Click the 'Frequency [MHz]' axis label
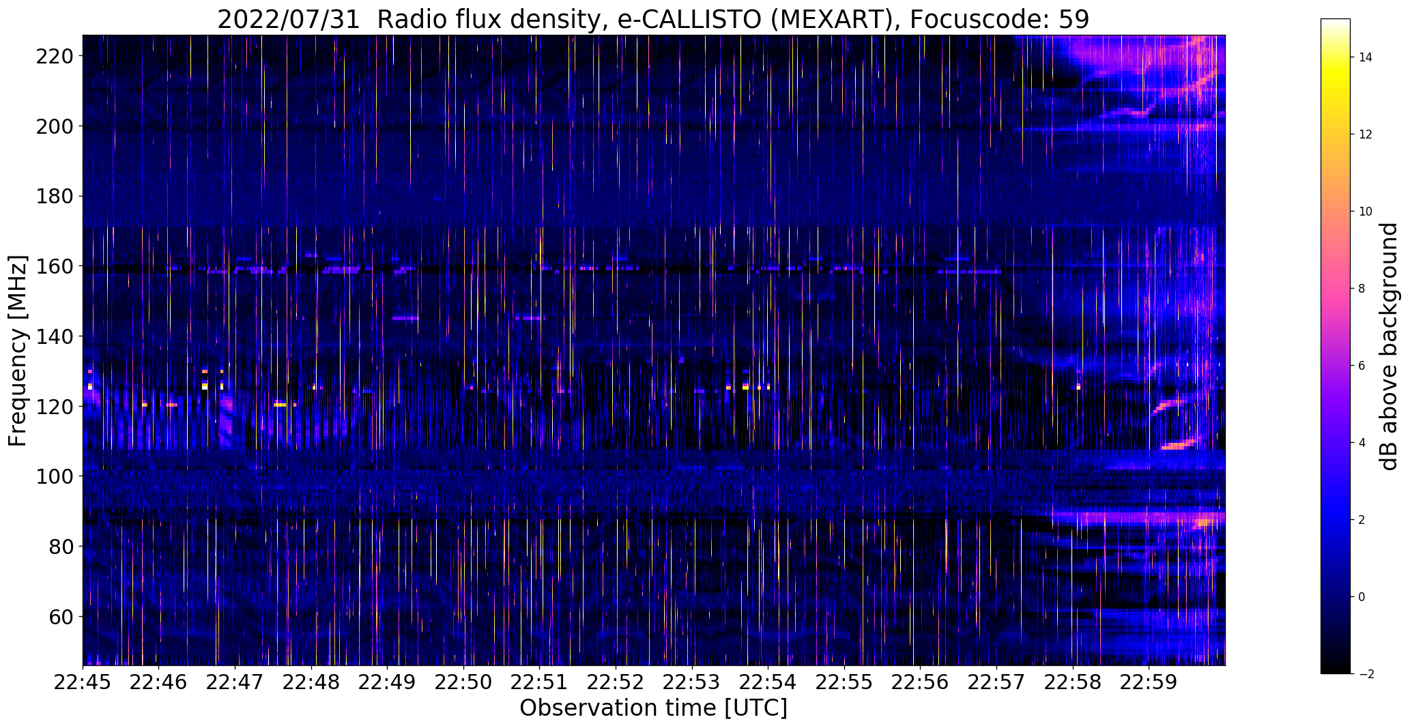Screen dimensions: 1410x728 point(17,351)
